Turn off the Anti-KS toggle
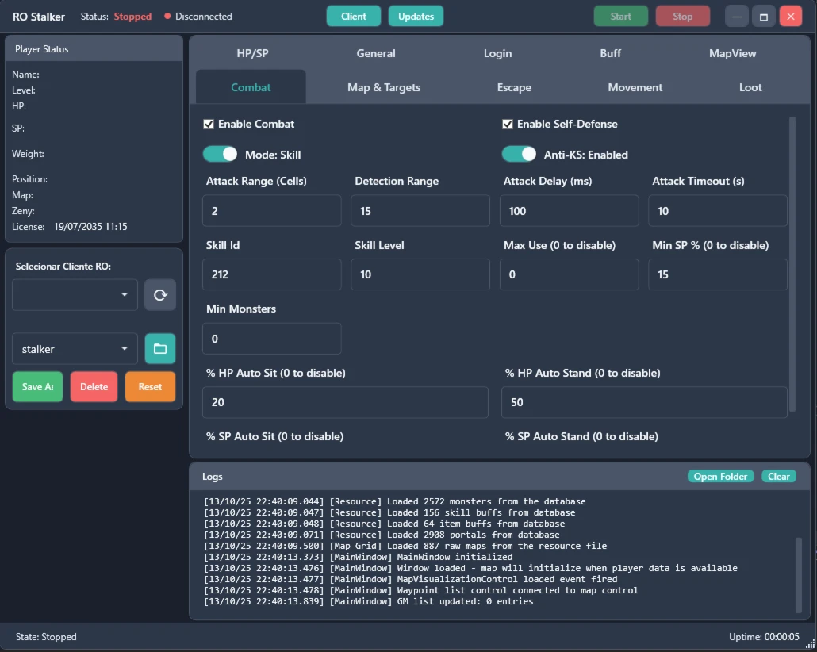Screen dimensions: 817x652 pyautogui.click(x=519, y=154)
